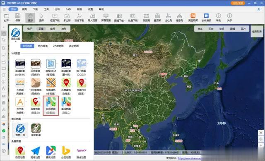This screenshot has width=265, height=161.
Task: Switch to 视图 ribbon tab
Action: [x=24, y=9]
